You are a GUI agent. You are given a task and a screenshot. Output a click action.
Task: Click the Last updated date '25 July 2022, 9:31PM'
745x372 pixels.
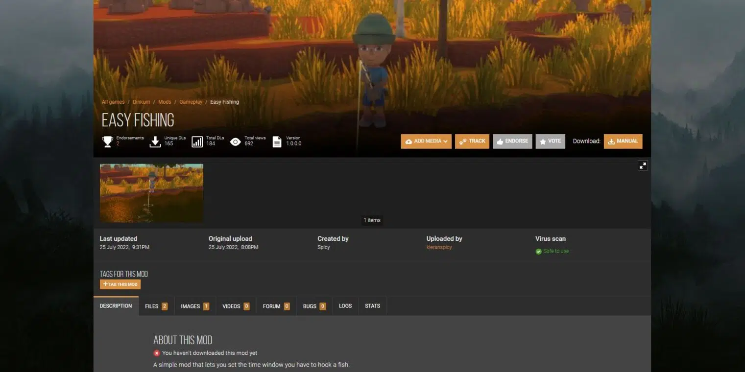tap(124, 247)
